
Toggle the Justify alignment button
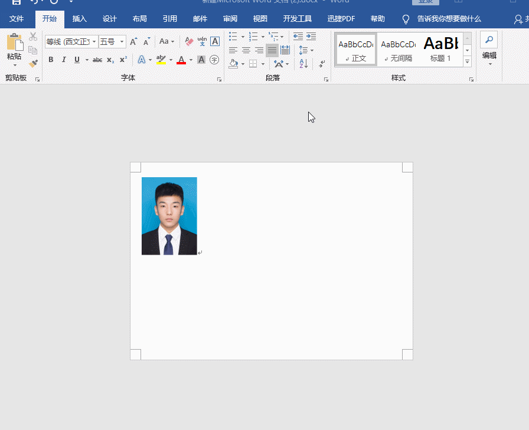click(x=272, y=50)
